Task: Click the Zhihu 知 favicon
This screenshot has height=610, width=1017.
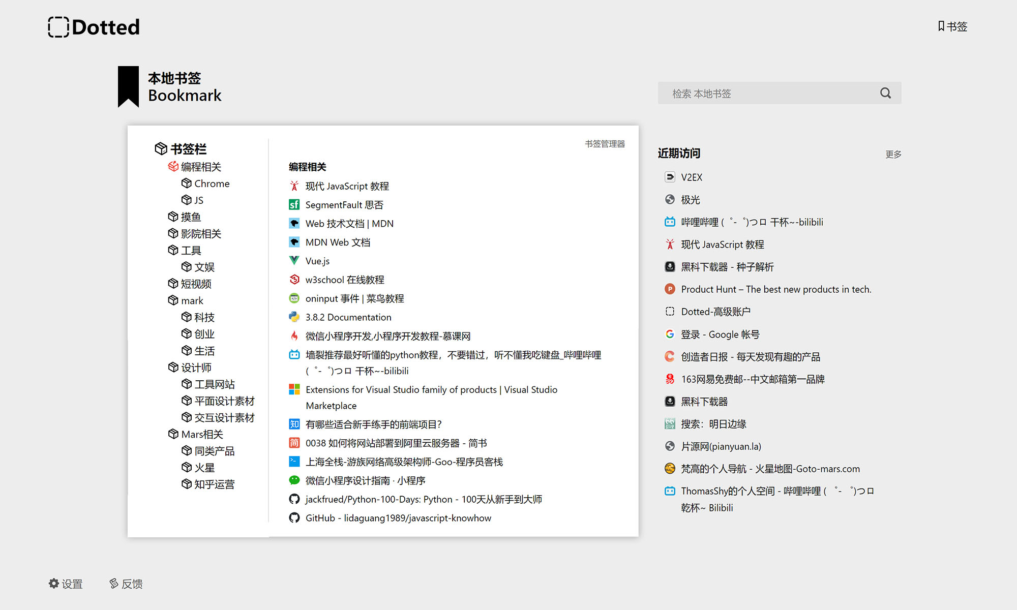Action: tap(294, 424)
